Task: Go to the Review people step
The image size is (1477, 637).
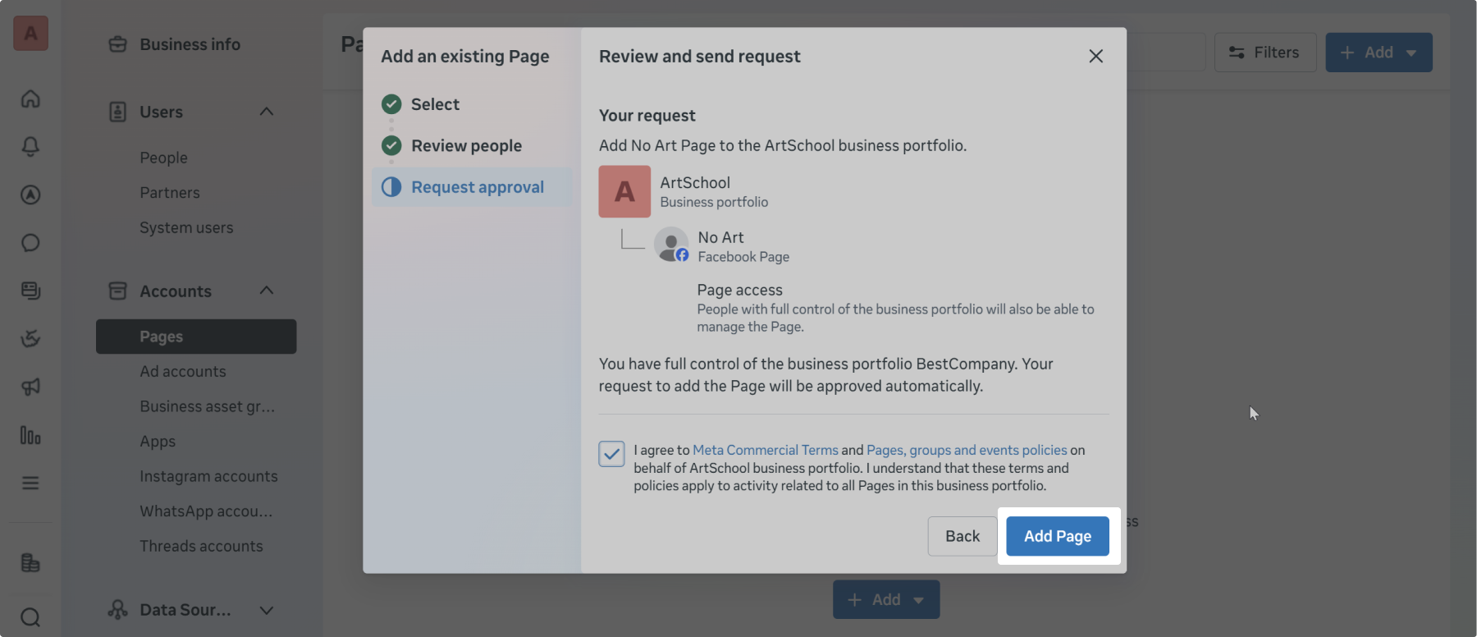Action: point(466,145)
